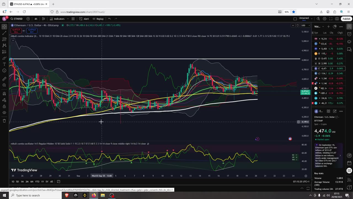Click the blue BUY price button
Image resolution: width=353 pixels, height=199 pixels.
[x=32, y=30]
